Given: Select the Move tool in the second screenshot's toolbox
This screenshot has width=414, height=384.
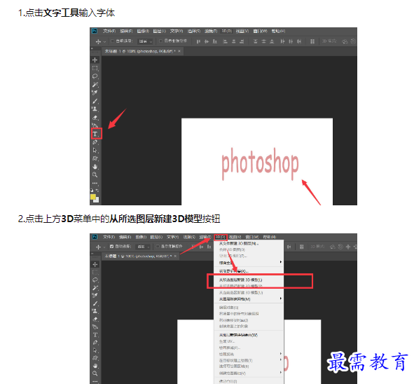Looking at the screenshot, I should 95,264.
